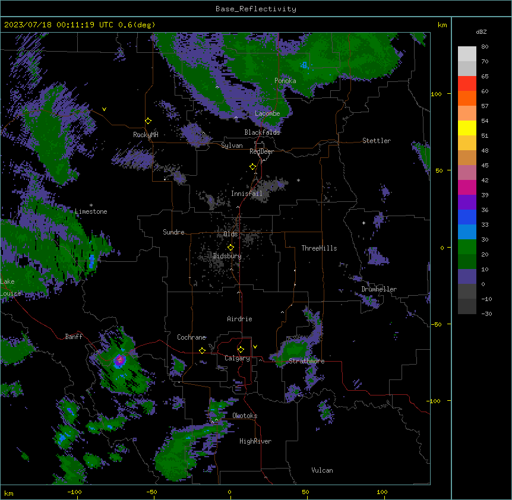512x500 pixels.
Task: Click the yellow V marker northwest of RockyMH
Action: pyautogui.click(x=104, y=109)
